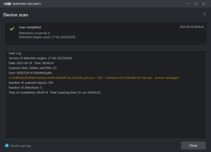Select the User DESKTOP-61D6IMM log line
Viewport: 211px width, 152px height.
tap(30, 73)
